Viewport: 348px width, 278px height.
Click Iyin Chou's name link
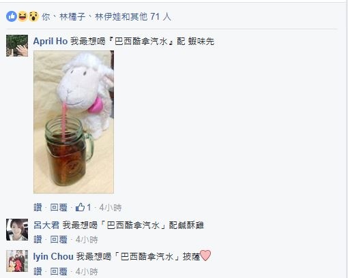point(53,257)
